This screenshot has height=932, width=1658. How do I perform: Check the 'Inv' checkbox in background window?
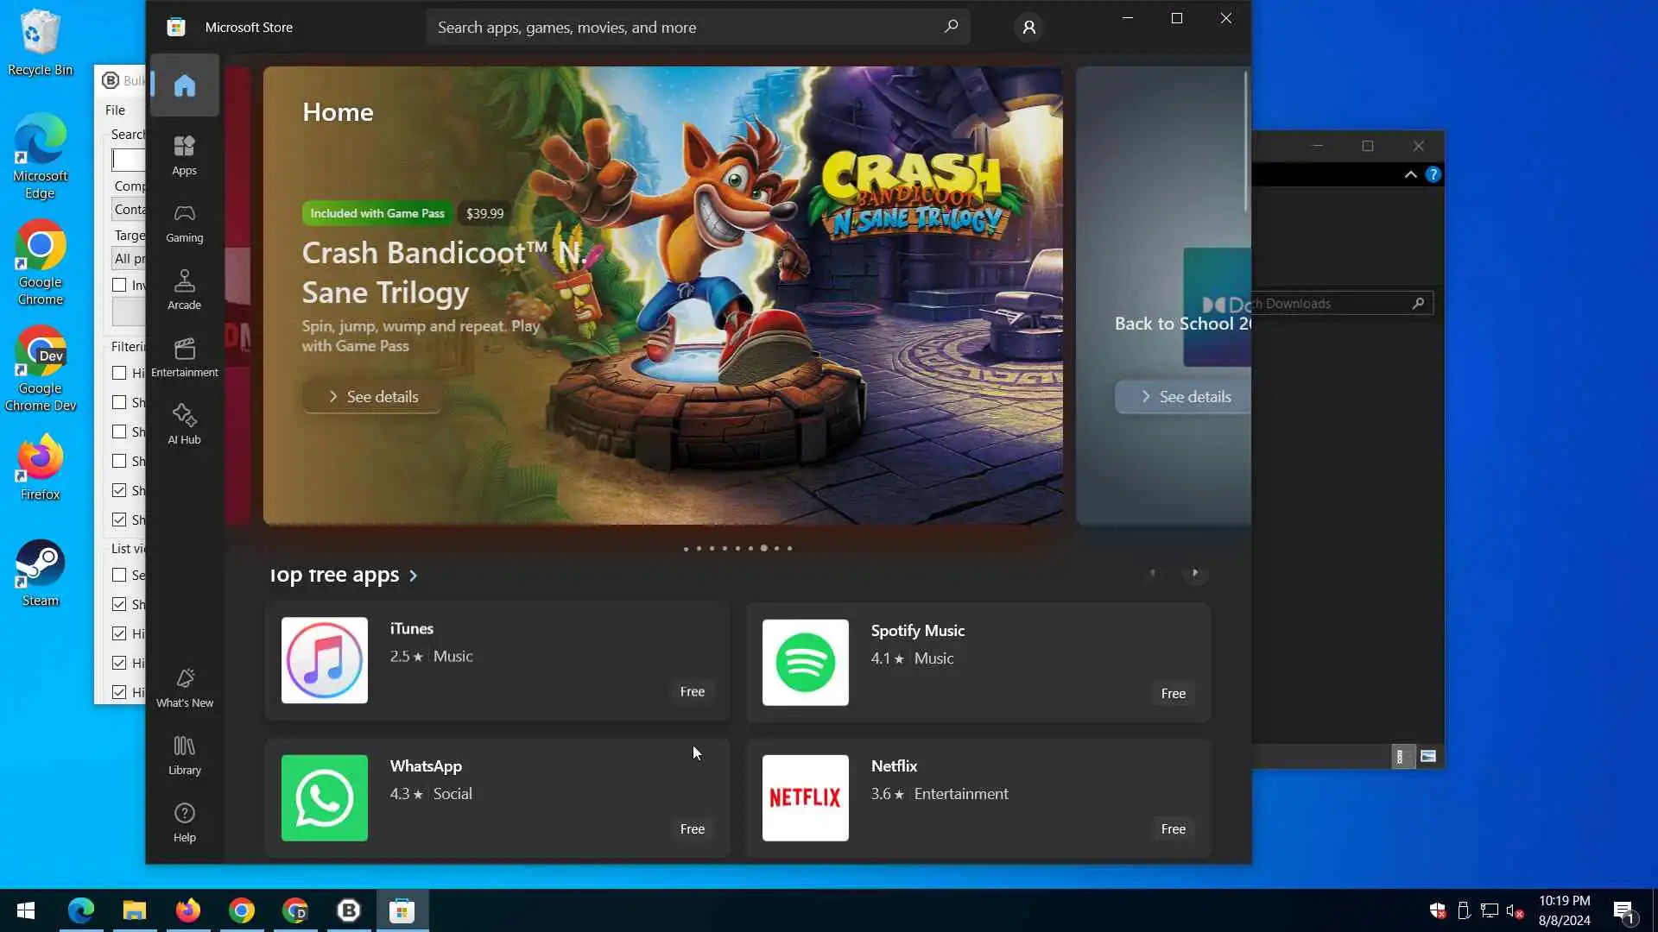click(119, 285)
